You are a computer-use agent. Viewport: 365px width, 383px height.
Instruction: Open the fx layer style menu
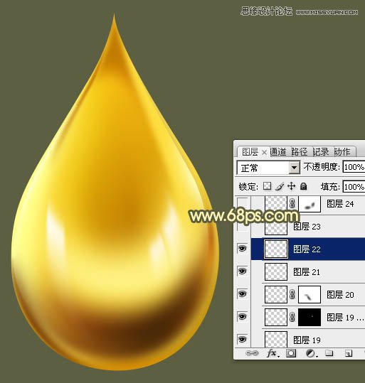273,353
